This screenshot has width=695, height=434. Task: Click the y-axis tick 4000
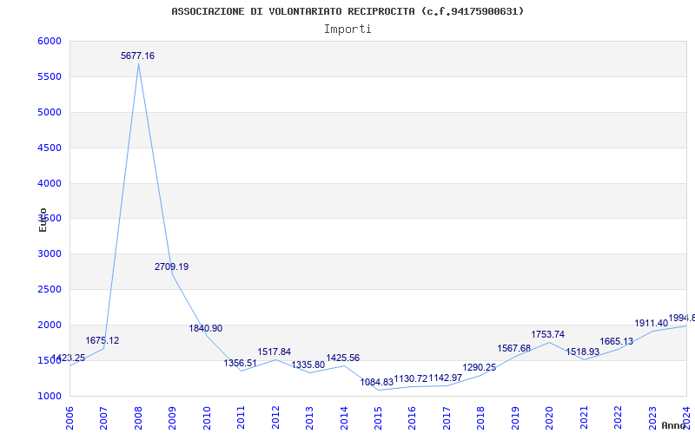click(x=50, y=183)
